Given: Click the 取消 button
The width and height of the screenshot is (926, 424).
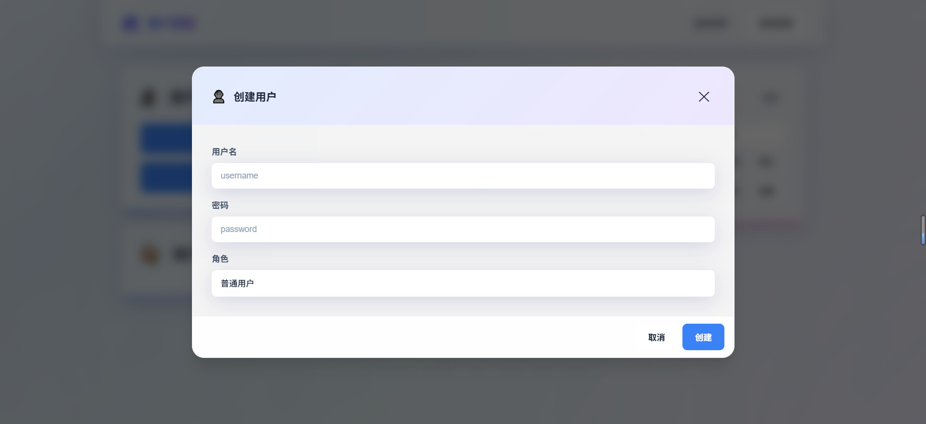Looking at the screenshot, I should click(x=656, y=337).
